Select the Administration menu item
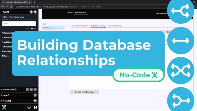197x111 pixels. (x=81, y=13)
